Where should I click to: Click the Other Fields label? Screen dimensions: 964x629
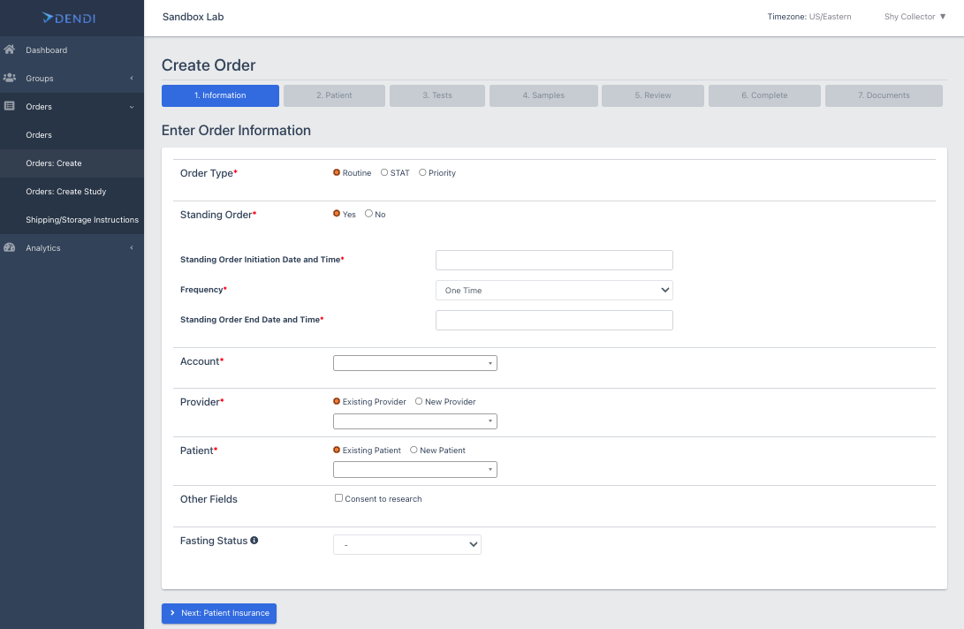(209, 499)
